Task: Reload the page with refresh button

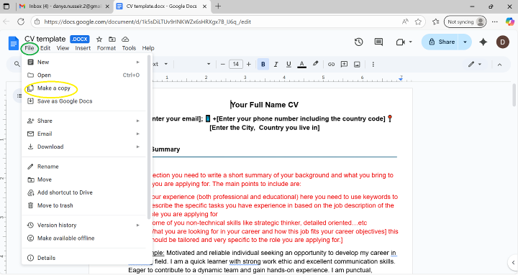Action: coord(21,22)
